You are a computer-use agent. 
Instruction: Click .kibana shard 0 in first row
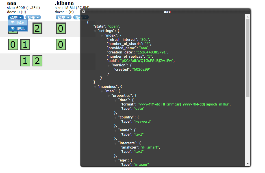[61, 28]
